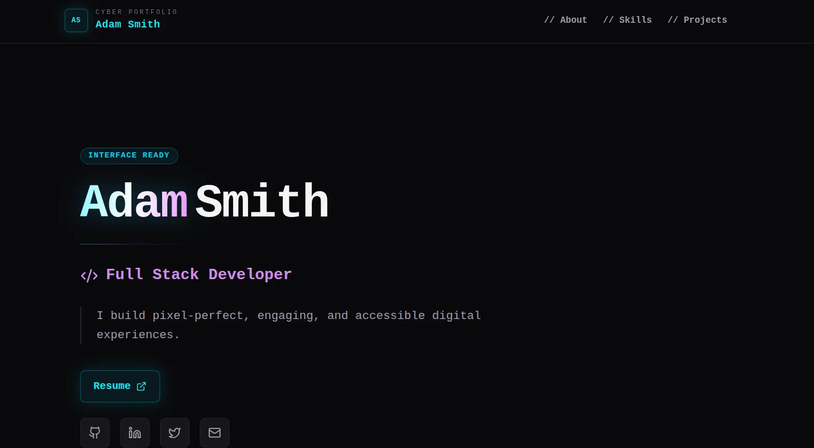Click the gradient divider line under the name
This screenshot has width=814, height=448.
click(130, 244)
